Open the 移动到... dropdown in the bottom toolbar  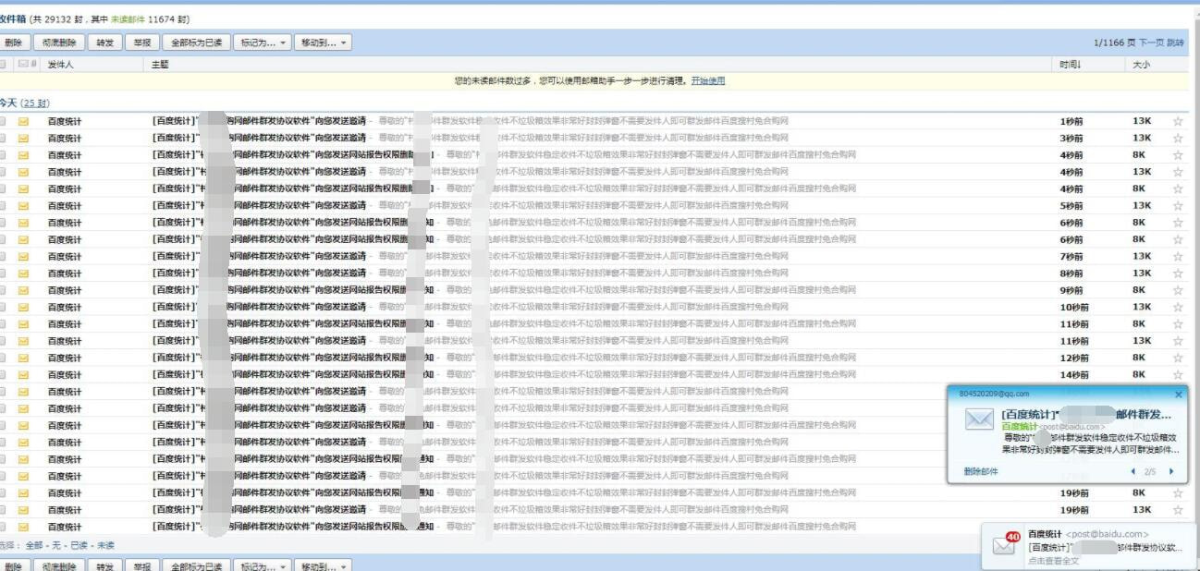(x=323, y=566)
